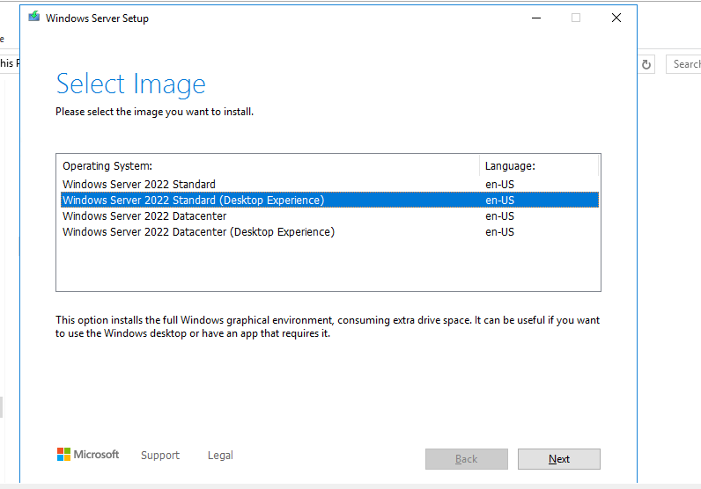Viewport: 701px width, 489px height.
Task: Click the greyed-out maximize button
Action: pos(576,18)
